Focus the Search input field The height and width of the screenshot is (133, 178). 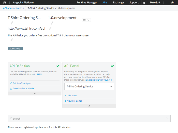click(89, 119)
